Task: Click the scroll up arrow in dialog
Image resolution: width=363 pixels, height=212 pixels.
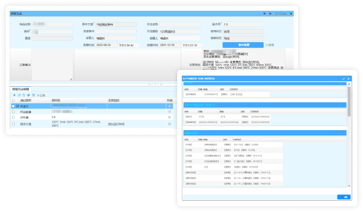Action: pyautogui.click(x=349, y=84)
